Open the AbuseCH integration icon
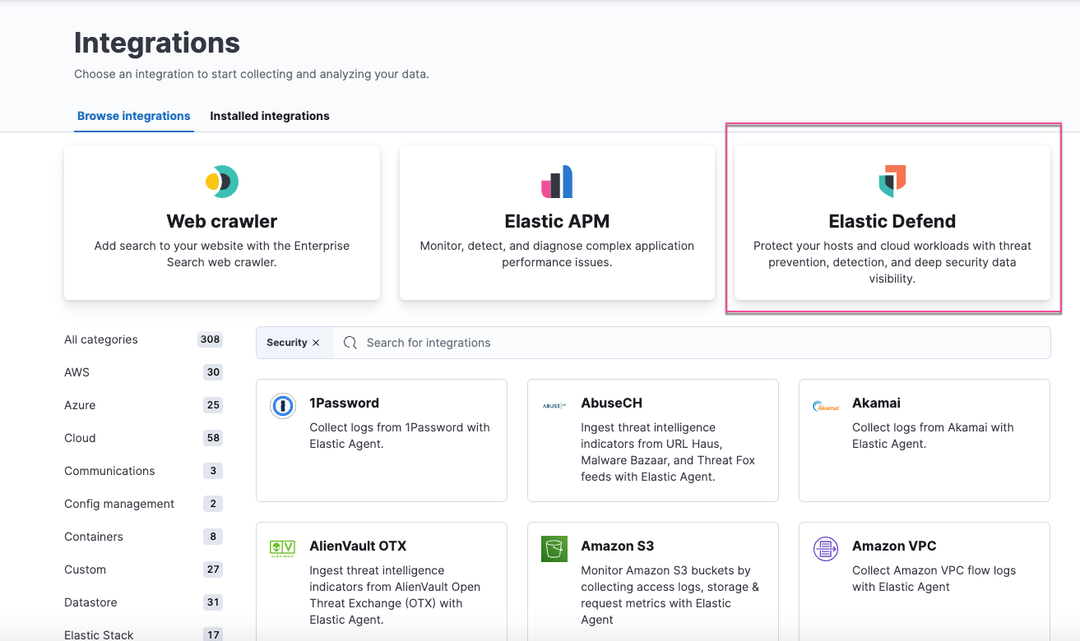 click(x=554, y=404)
